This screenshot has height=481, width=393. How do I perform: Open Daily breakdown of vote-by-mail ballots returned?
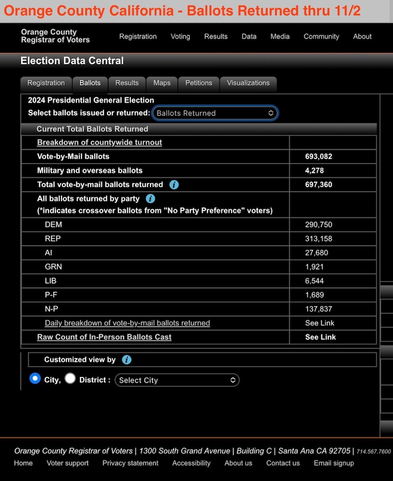pos(127,323)
